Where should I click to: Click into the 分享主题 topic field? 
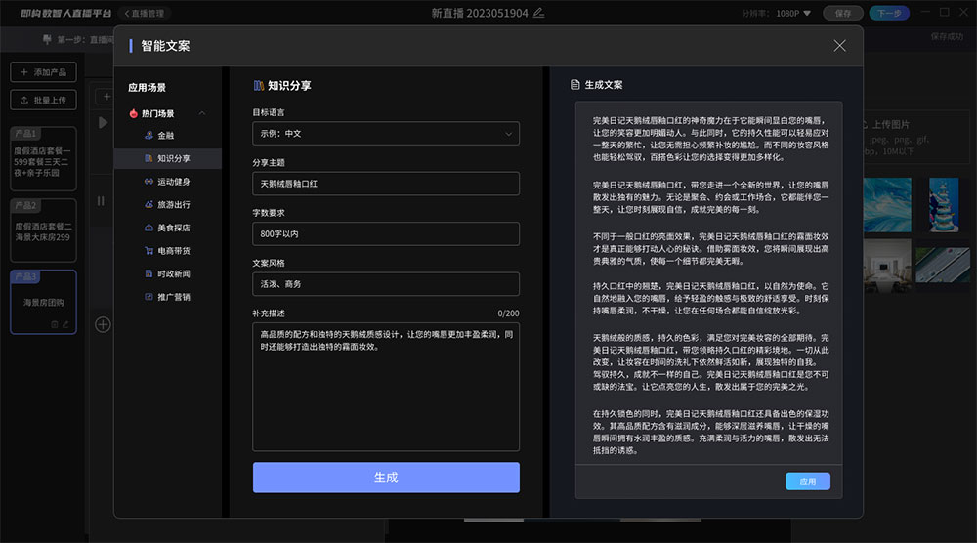386,184
